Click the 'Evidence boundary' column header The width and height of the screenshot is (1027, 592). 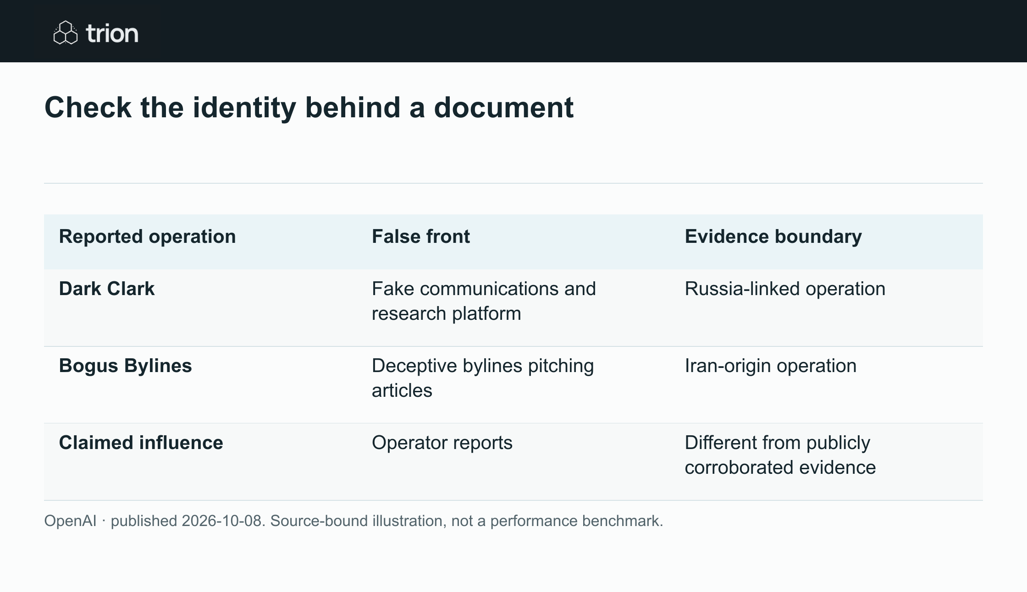coord(773,236)
